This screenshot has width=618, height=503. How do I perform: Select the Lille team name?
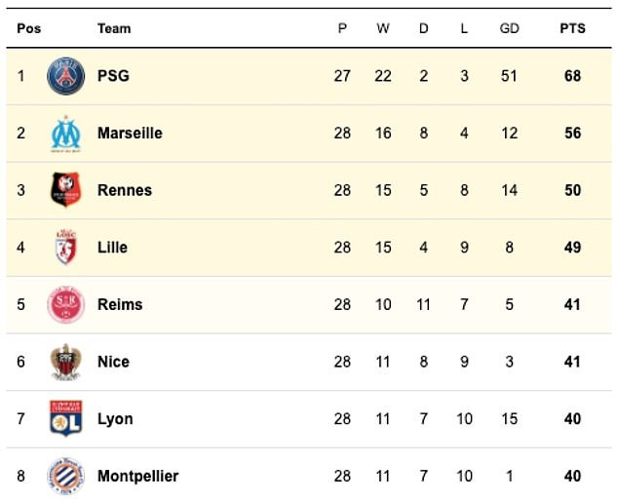point(113,248)
